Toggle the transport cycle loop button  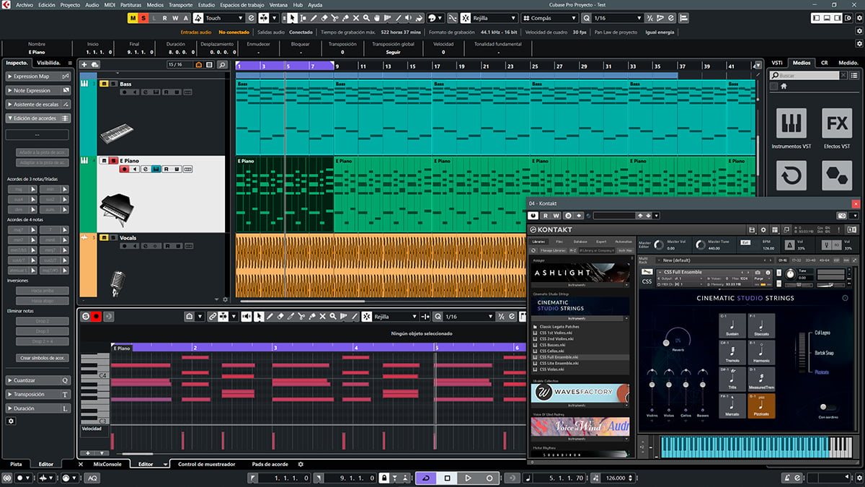425,478
